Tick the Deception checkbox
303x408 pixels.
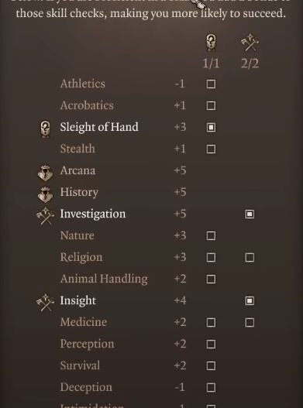211,387
